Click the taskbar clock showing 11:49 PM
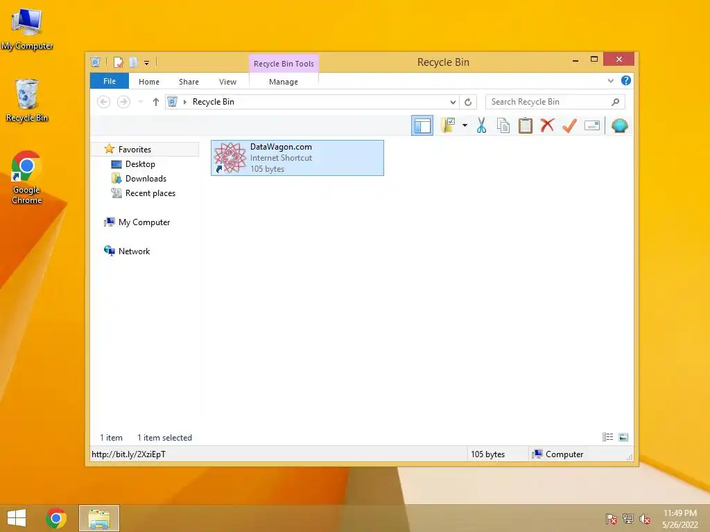710x532 pixels. tap(679, 519)
